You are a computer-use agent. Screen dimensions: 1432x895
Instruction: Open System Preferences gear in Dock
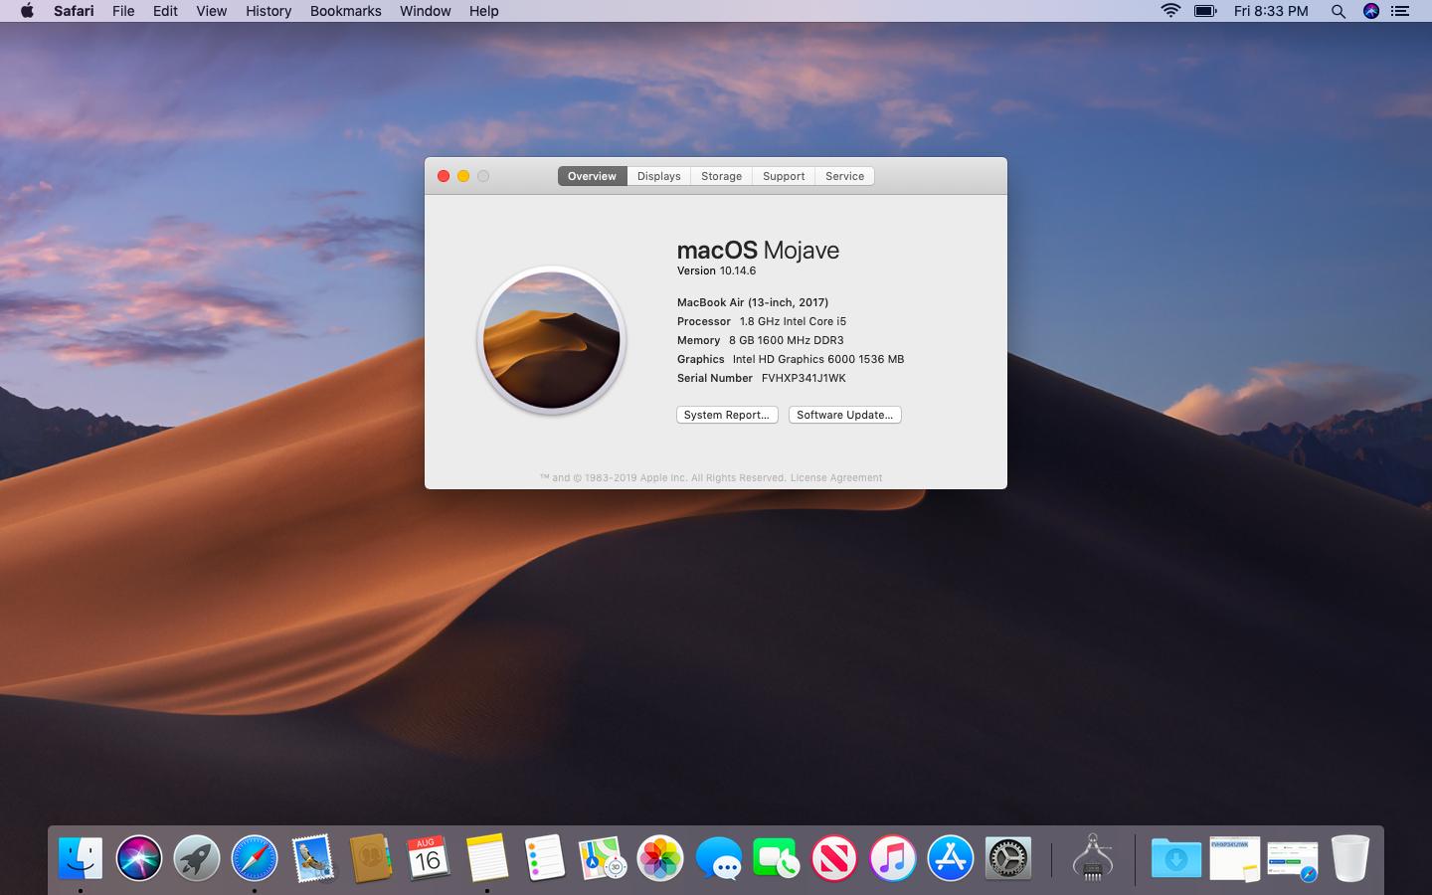tap(1008, 857)
